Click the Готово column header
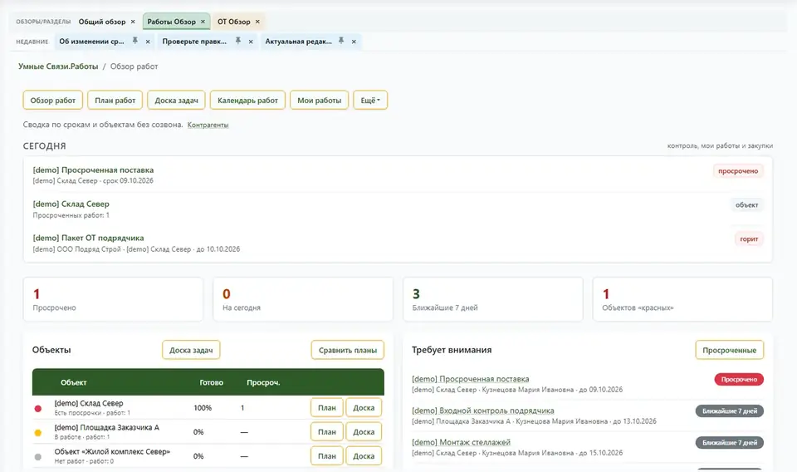This screenshot has height=472, width=797. [212, 382]
